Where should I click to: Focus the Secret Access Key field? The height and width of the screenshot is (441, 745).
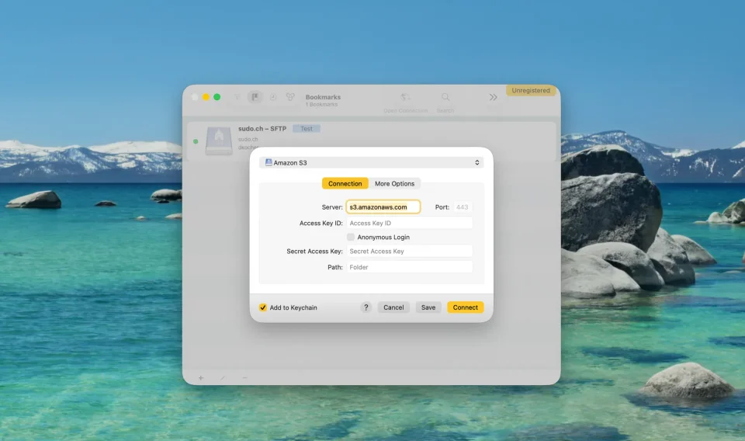click(x=410, y=252)
